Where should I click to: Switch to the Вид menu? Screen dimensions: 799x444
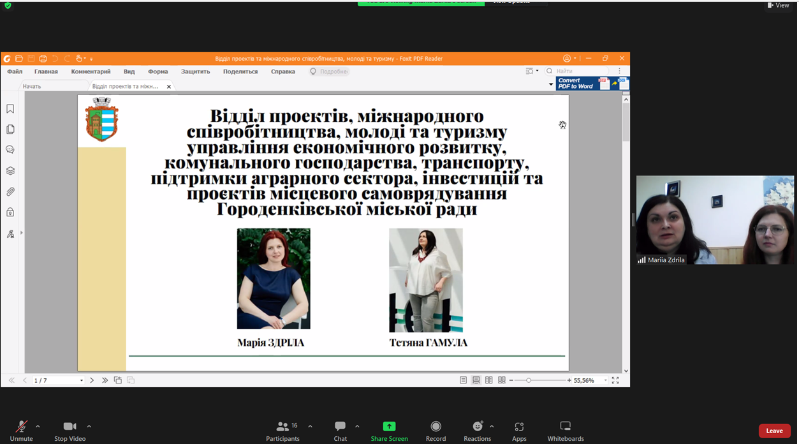129,71
